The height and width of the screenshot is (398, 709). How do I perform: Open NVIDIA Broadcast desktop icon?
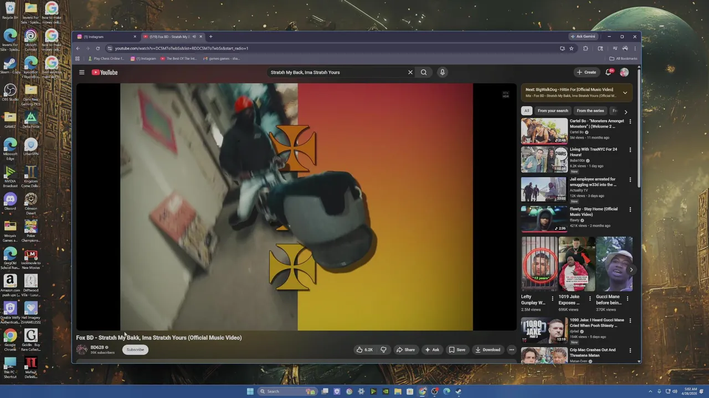(x=10, y=177)
